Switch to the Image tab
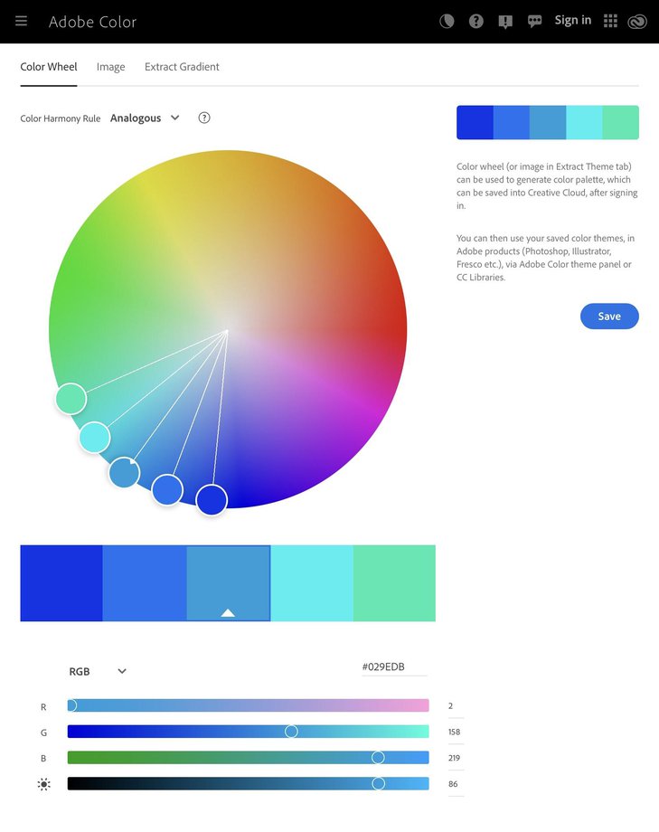The height and width of the screenshot is (832, 659). [x=110, y=66]
